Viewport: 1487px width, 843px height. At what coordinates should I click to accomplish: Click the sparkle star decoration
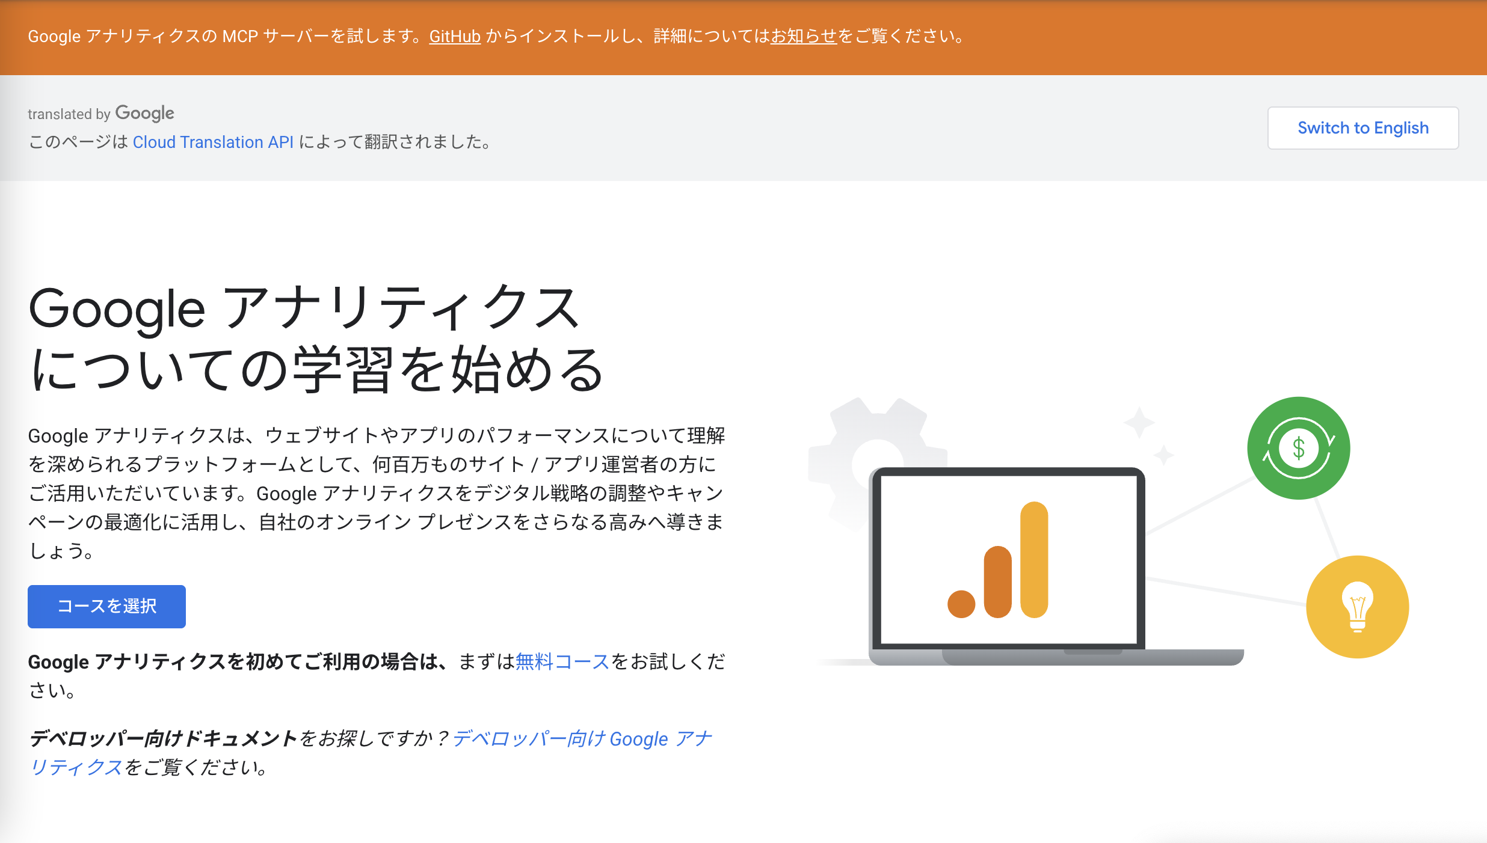(x=1139, y=422)
